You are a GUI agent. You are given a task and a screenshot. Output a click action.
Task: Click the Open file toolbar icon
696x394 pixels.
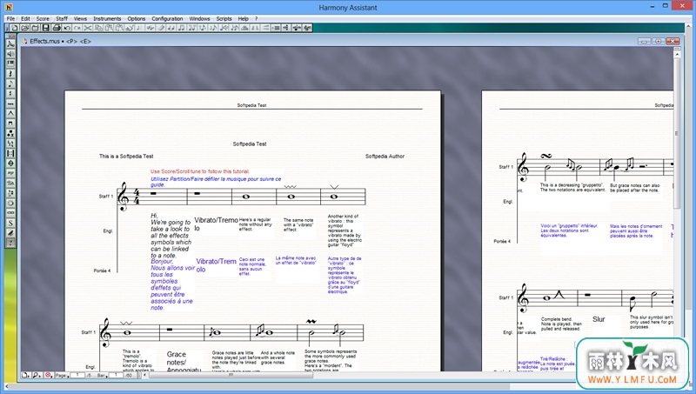(25, 28)
